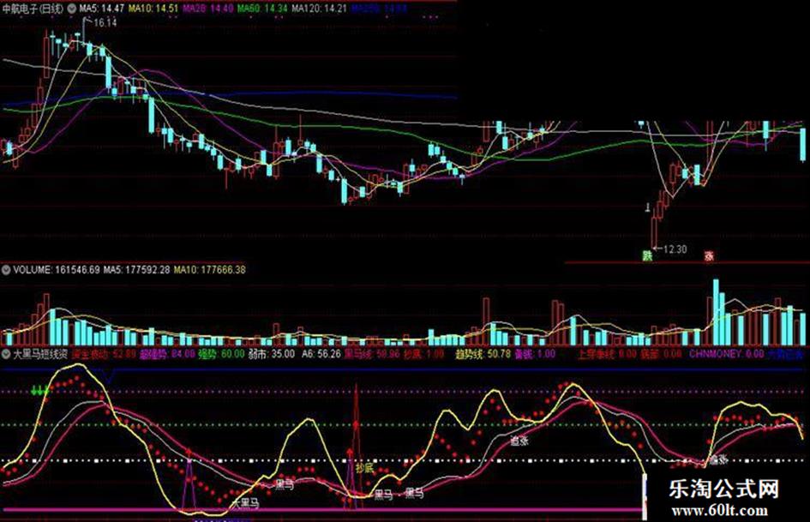Screen dimensions: 810x522
Task: Click the green 跌 marker below the chart
Action: click(x=647, y=255)
